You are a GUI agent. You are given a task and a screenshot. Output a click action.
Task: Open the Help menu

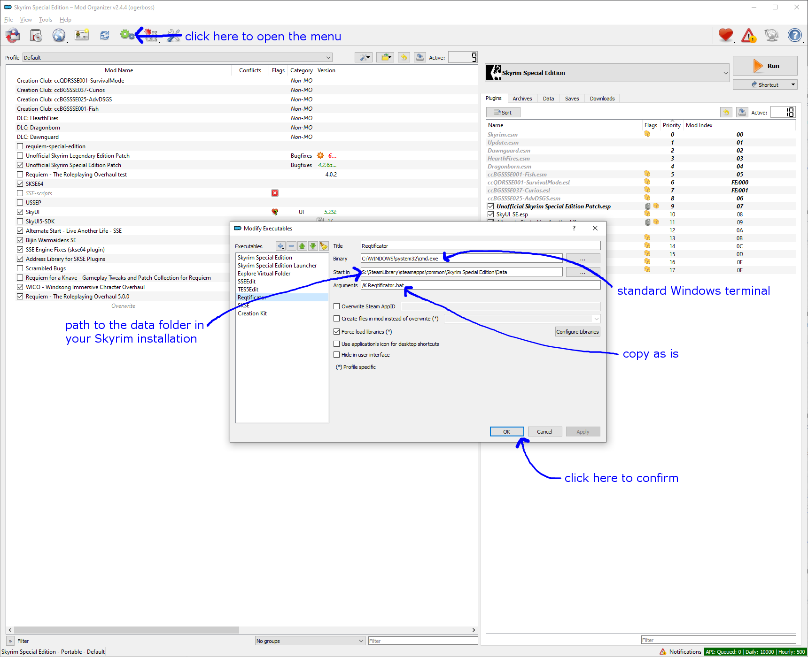tap(65, 20)
